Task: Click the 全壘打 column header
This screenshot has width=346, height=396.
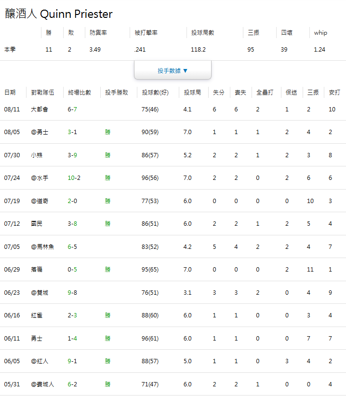Action: coord(265,93)
